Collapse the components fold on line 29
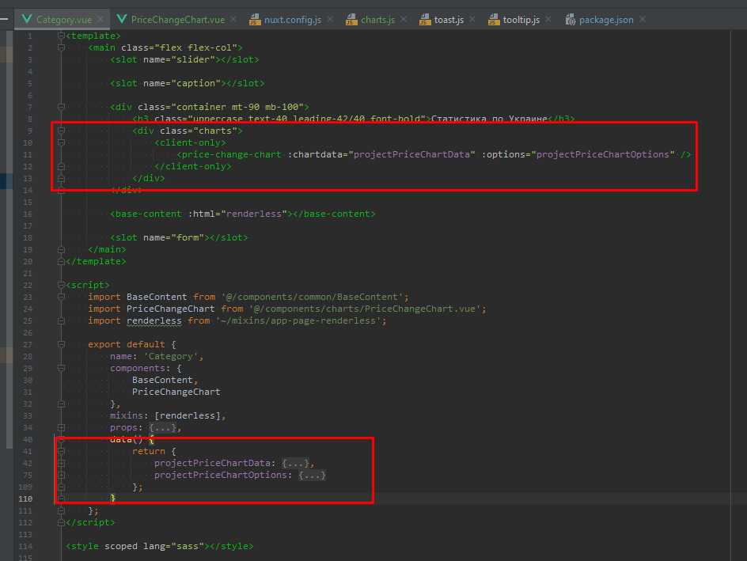 tap(61, 368)
